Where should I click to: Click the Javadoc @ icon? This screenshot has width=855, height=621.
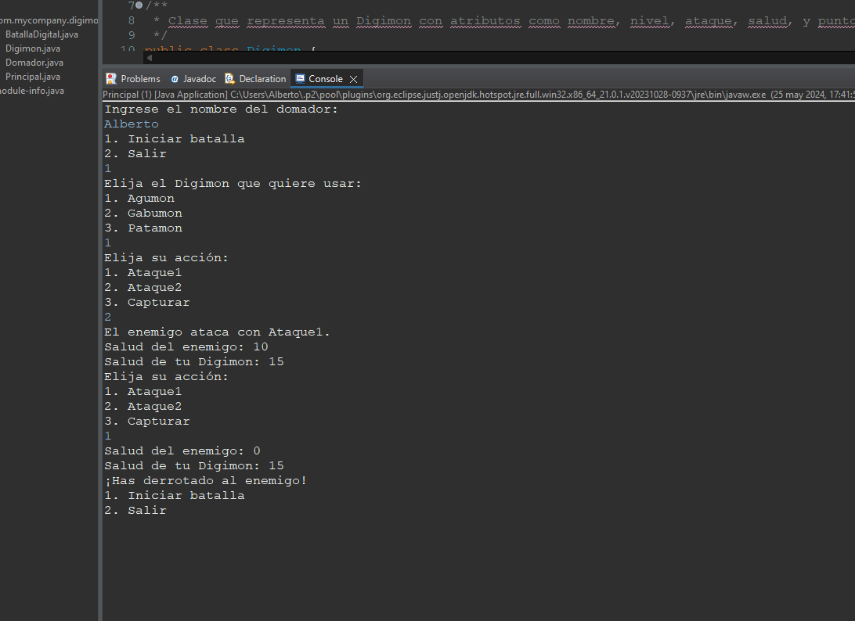(175, 79)
